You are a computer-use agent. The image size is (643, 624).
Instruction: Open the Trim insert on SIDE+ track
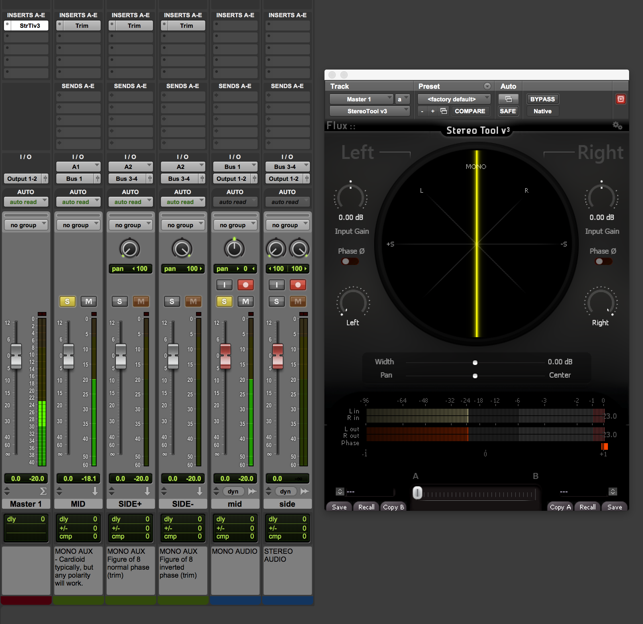click(134, 26)
